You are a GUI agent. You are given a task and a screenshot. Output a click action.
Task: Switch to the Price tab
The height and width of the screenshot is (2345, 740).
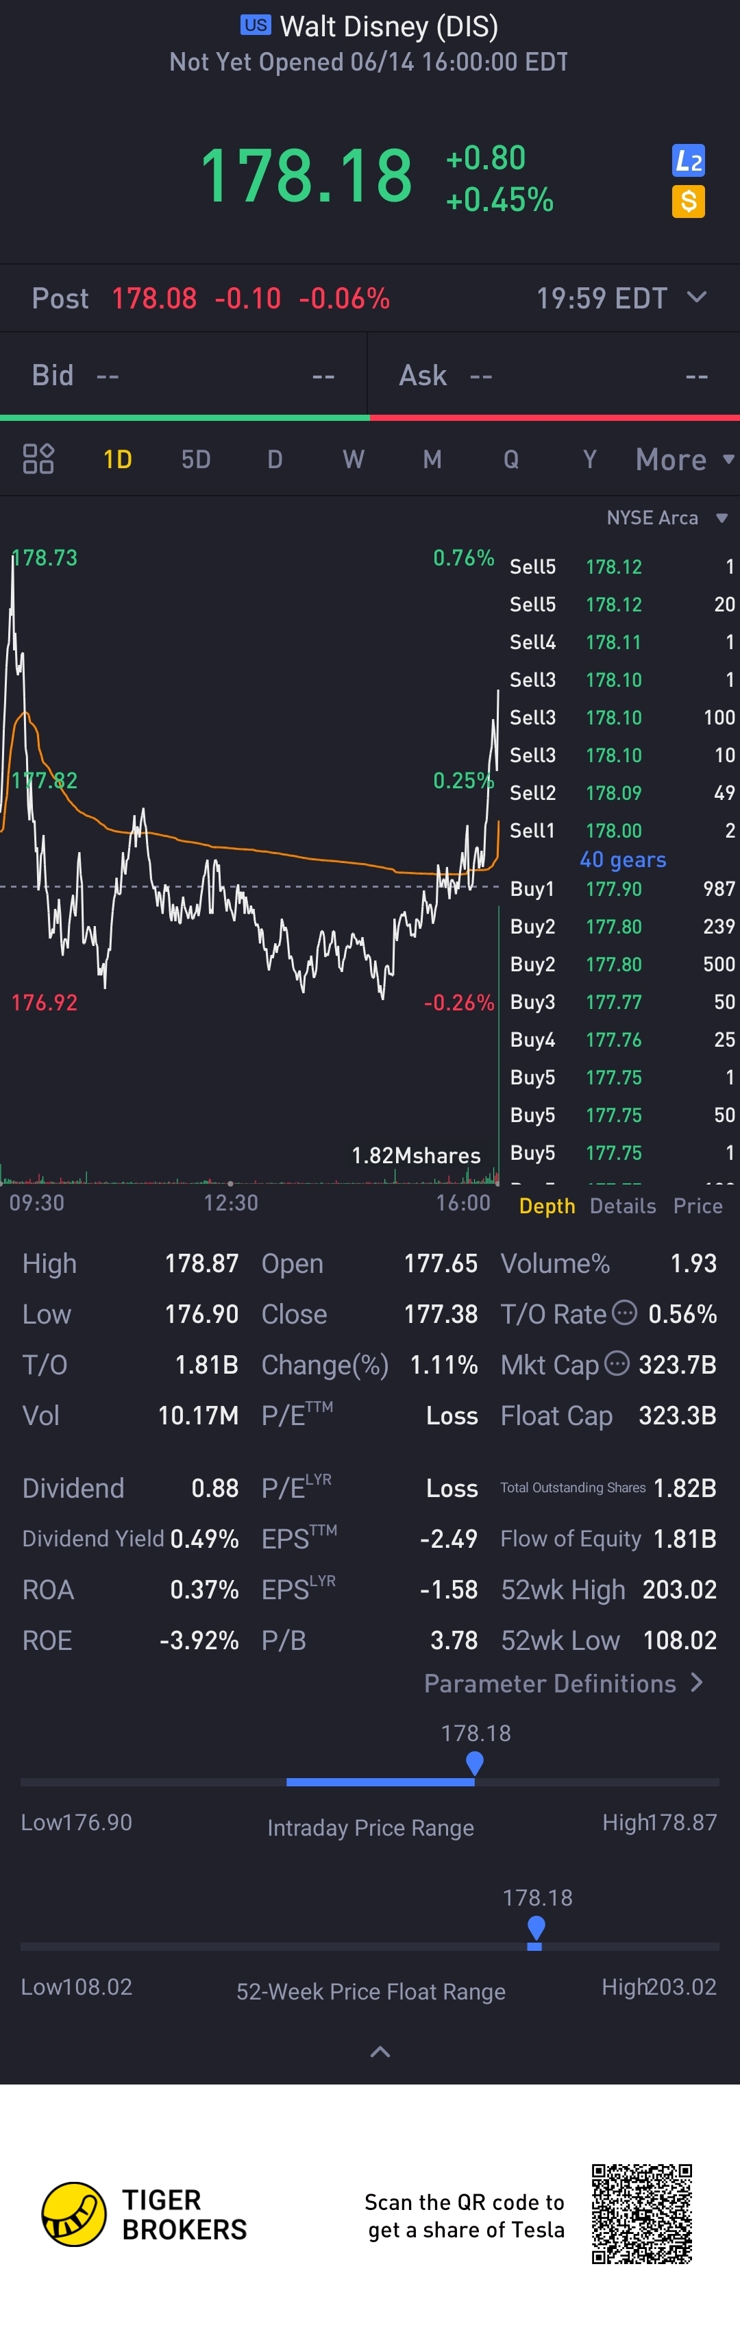698,1205
